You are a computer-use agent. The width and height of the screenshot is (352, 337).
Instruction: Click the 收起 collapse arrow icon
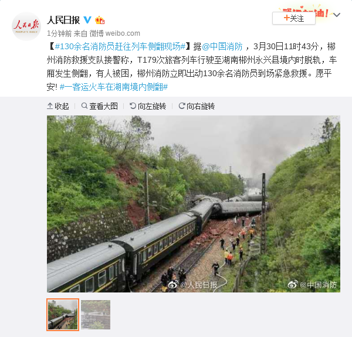pos(50,106)
